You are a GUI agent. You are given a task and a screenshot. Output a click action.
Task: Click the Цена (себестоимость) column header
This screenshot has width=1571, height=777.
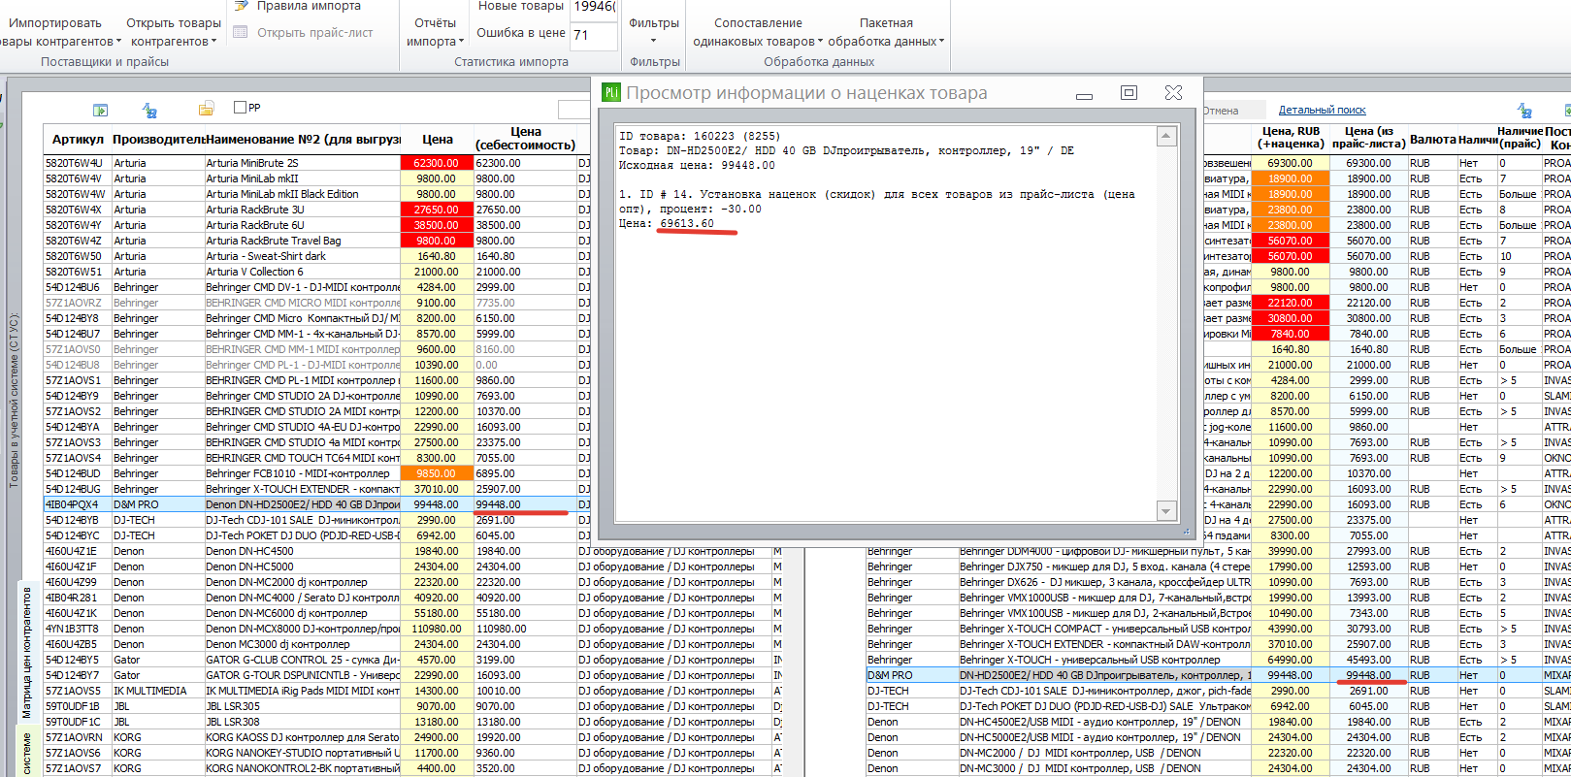tap(525, 139)
